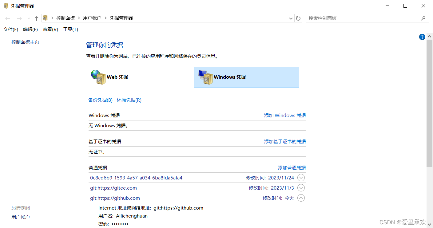The width and height of the screenshot is (433, 228).
Task: Go up one level with the up arrow
Action: [x=36, y=18]
